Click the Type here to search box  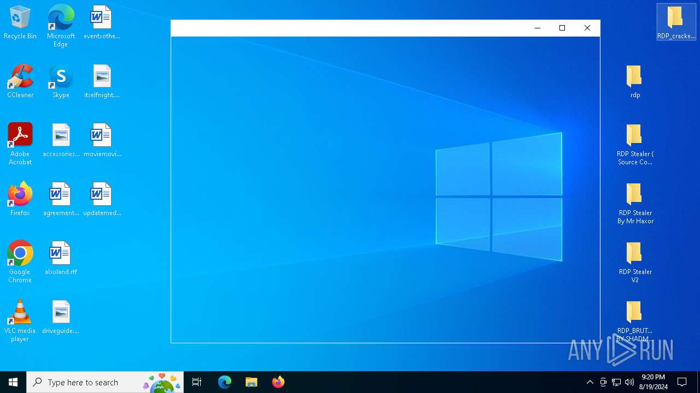[x=105, y=382]
